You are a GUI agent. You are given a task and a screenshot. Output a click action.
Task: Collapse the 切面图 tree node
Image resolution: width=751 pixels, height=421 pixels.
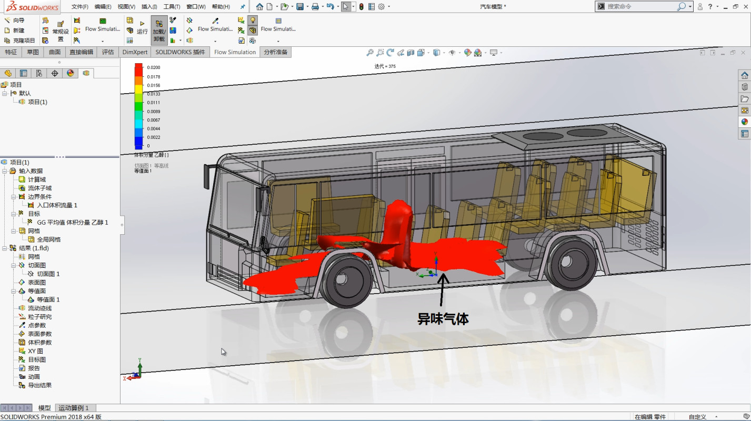tap(14, 265)
